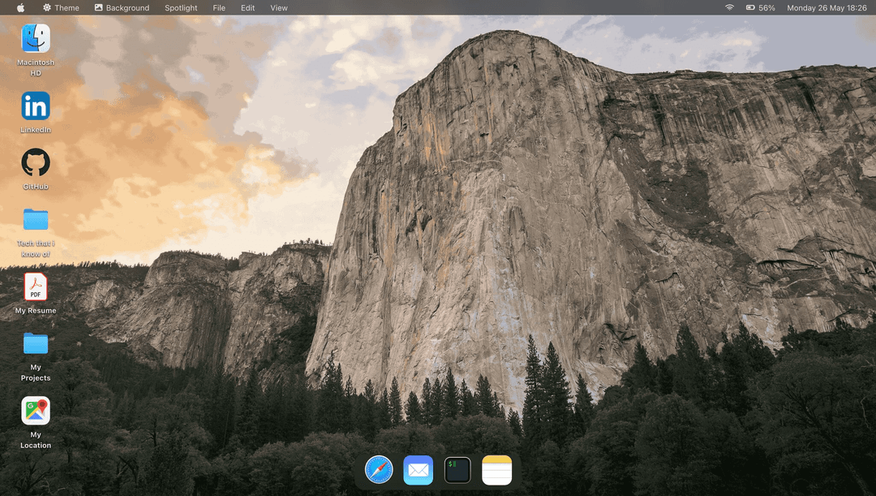Open the My Resume PDF
Screen dimensions: 876x496
[x=36, y=287]
